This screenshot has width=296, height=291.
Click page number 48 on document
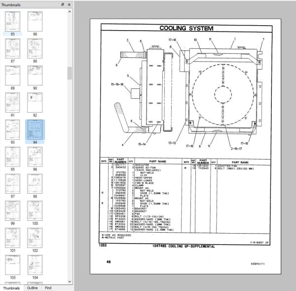(x=109, y=262)
